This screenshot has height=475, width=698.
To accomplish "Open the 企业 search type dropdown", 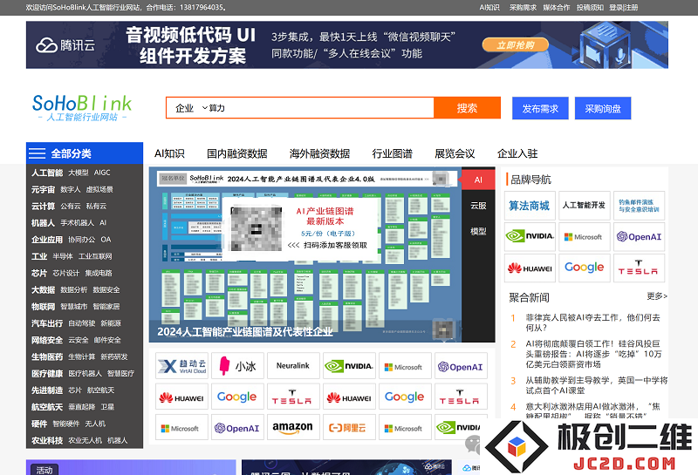I will coord(191,108).
